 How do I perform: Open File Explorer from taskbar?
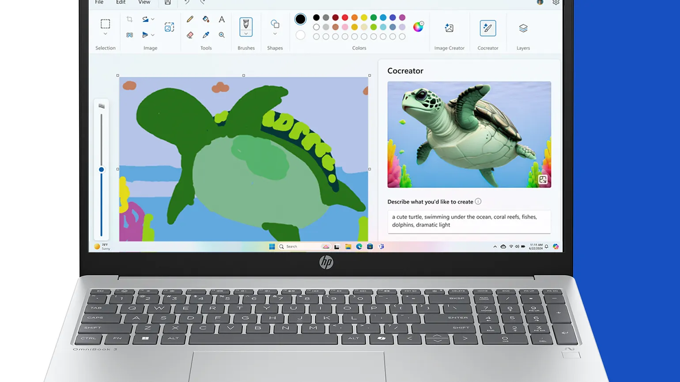pos(348,247)
